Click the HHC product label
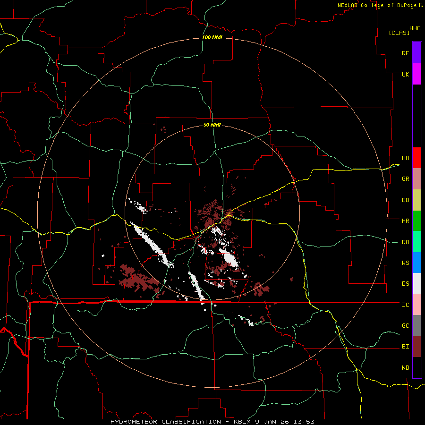 point(415,28)
